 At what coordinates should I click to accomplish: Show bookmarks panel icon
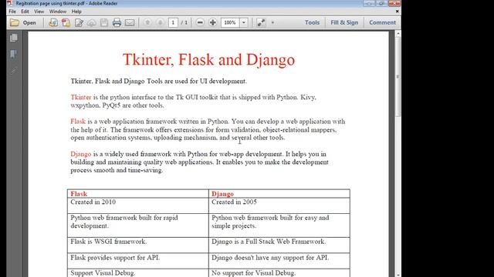[x=14, y=55]
